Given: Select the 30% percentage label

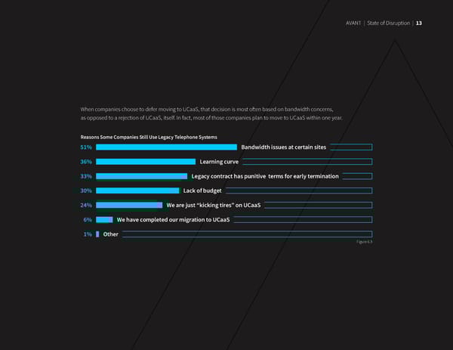Looking at the screenshot, I should click(86, 190).
